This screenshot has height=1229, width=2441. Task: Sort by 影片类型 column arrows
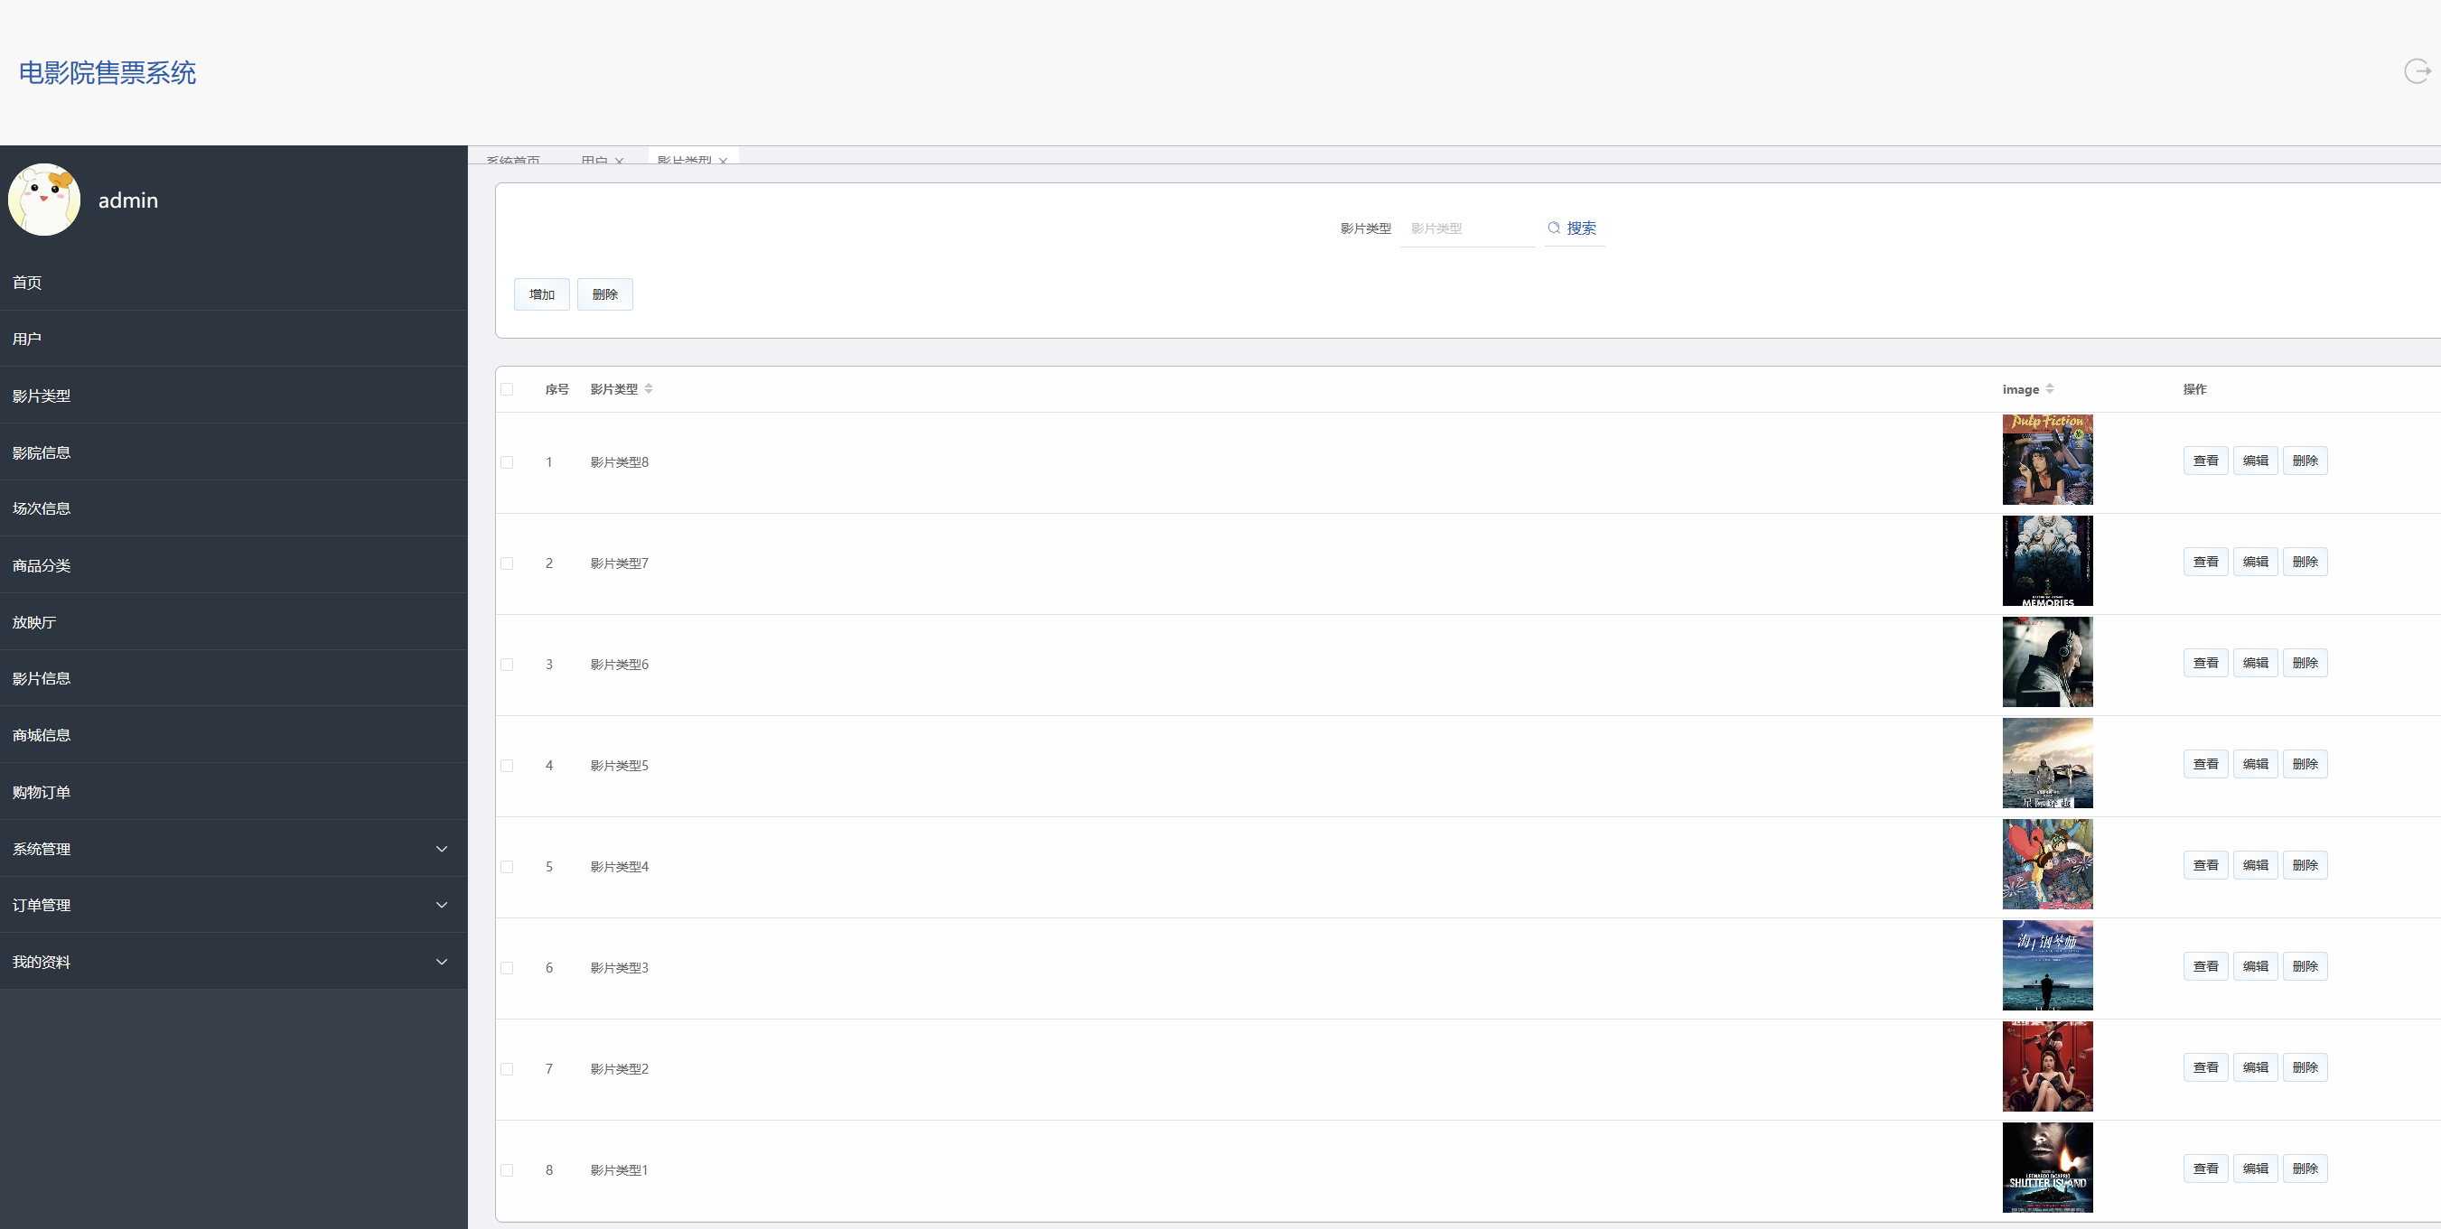tap(648, 389)
